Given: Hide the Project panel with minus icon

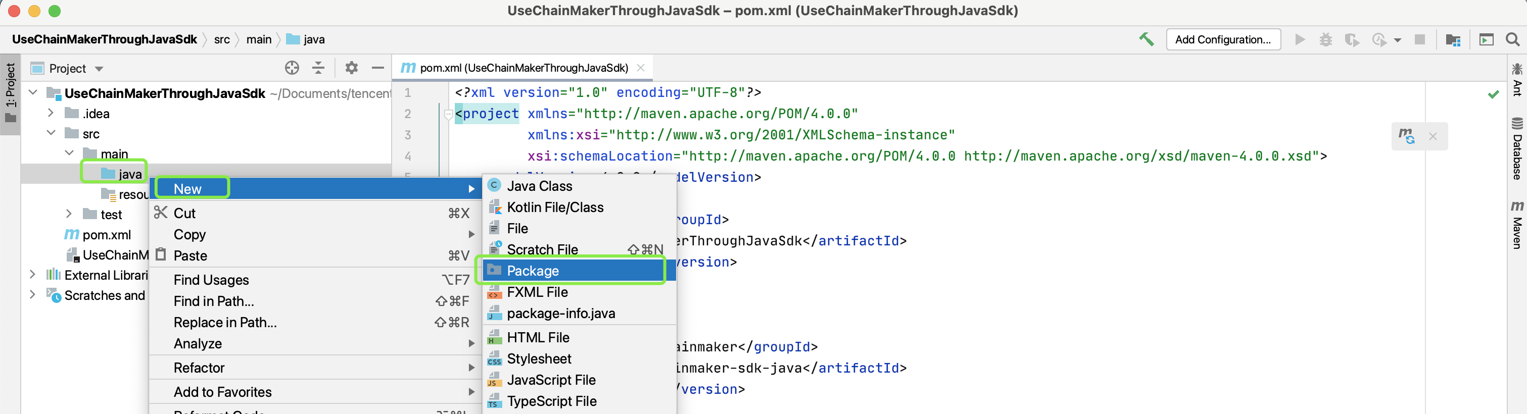Looking at the screenshot, I should (377, 68).
